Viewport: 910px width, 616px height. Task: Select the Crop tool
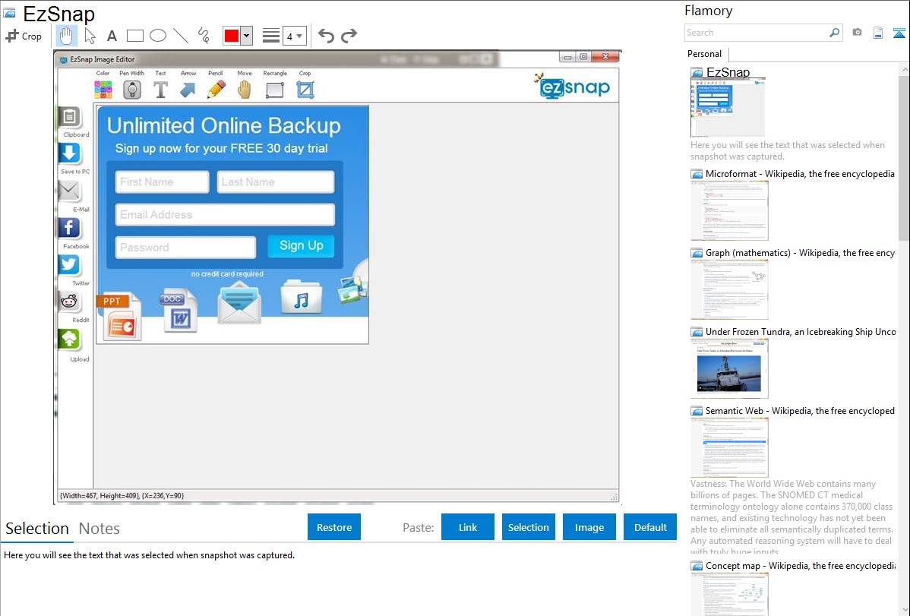coord(24,36)
